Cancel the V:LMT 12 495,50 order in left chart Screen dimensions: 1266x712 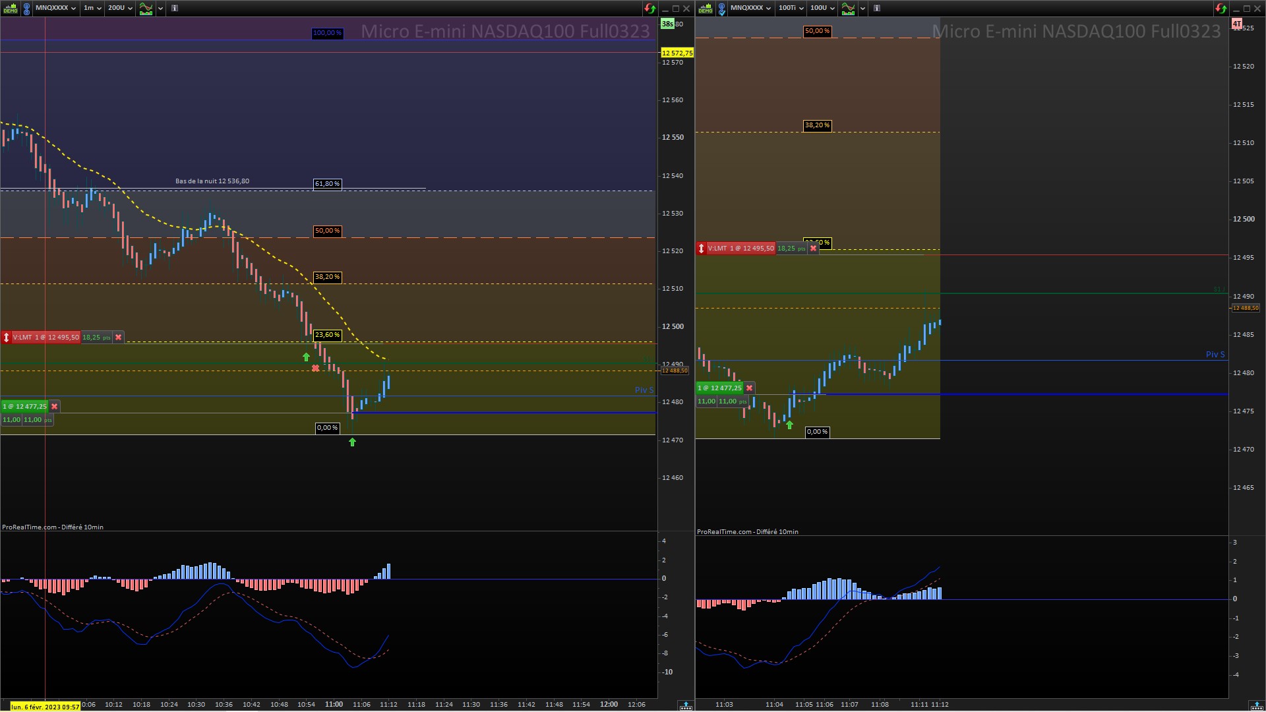click(119, 338)
